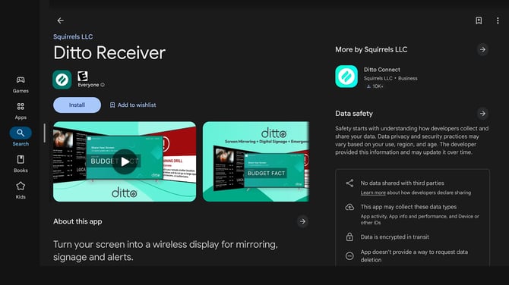Click the Everyone rating E badge

[83, 76]
